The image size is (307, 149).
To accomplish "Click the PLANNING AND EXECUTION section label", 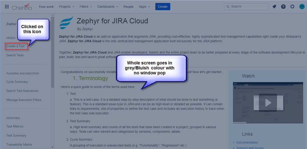I will point(22,73).
